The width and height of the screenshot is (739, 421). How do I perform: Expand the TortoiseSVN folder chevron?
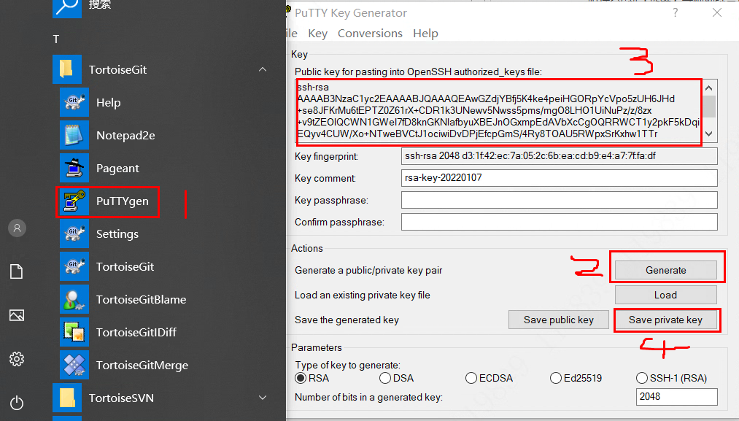[x=263, y=398]
